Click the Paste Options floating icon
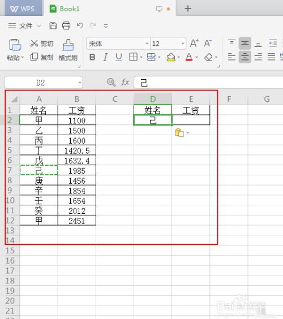 coord(179,133)
